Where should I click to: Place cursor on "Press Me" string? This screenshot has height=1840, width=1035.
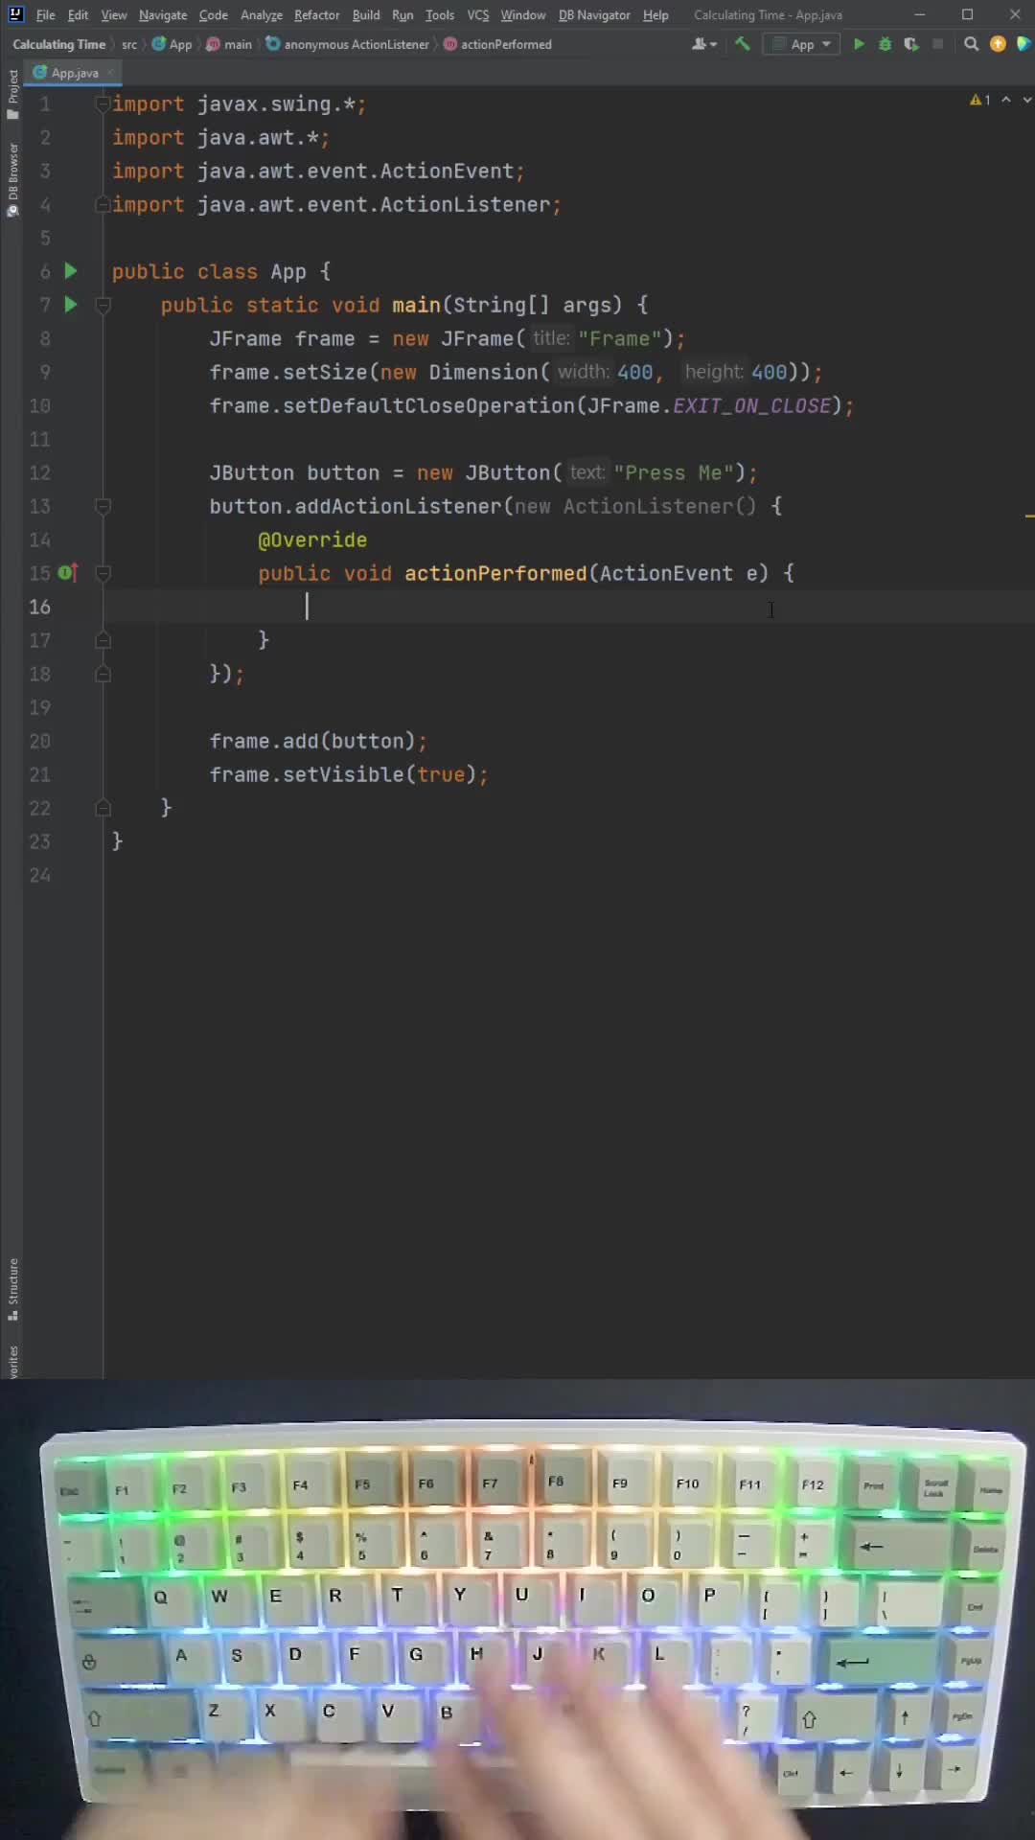coord(674,472)
